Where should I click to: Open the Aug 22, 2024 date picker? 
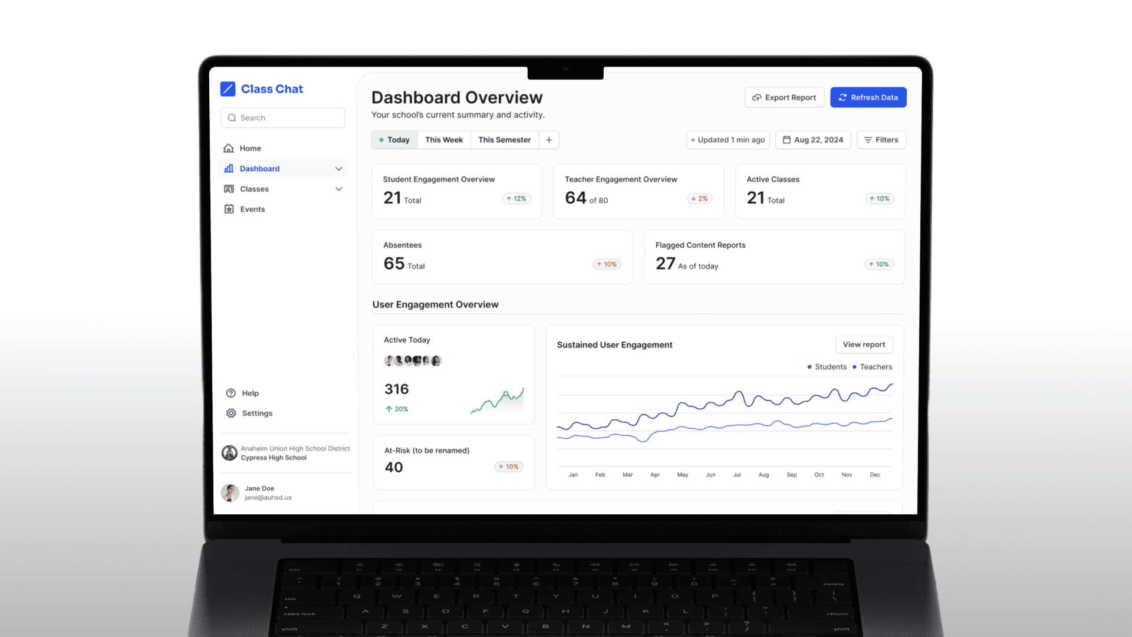click(812, 140)
